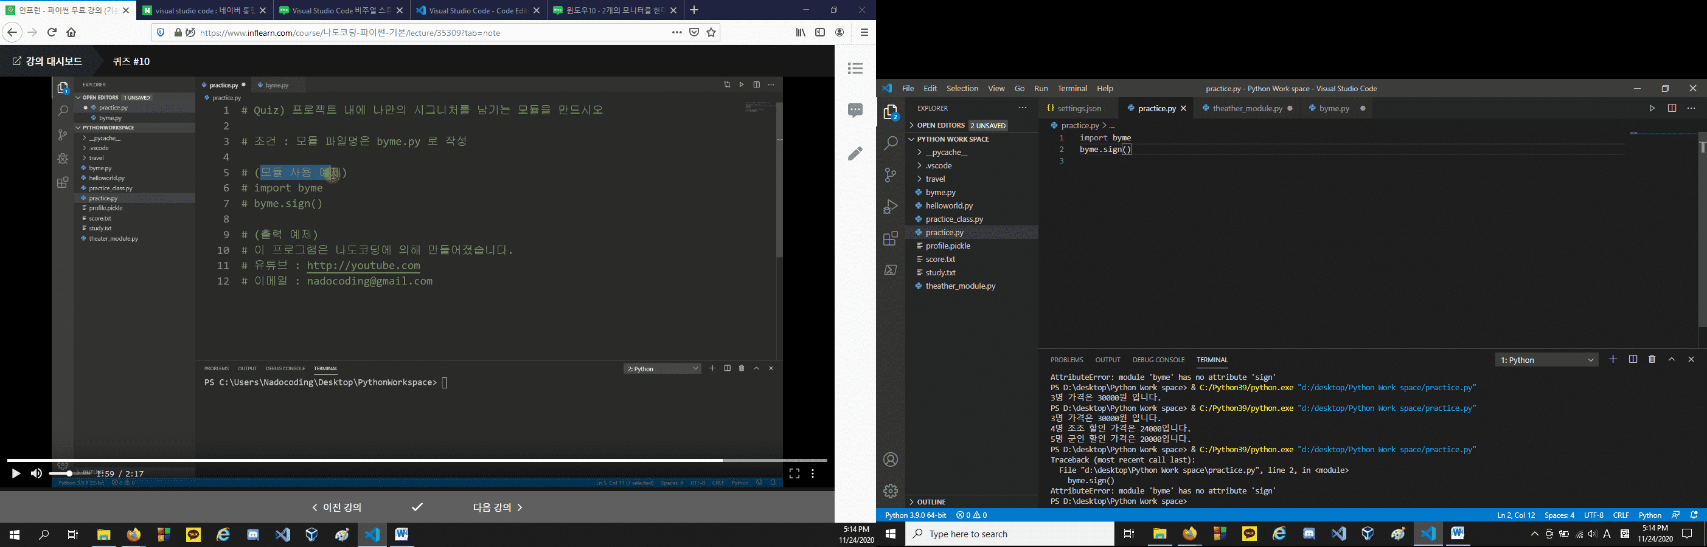
Task: Play the lecture video
Action: pyautogui.click(x=16, y=473)
